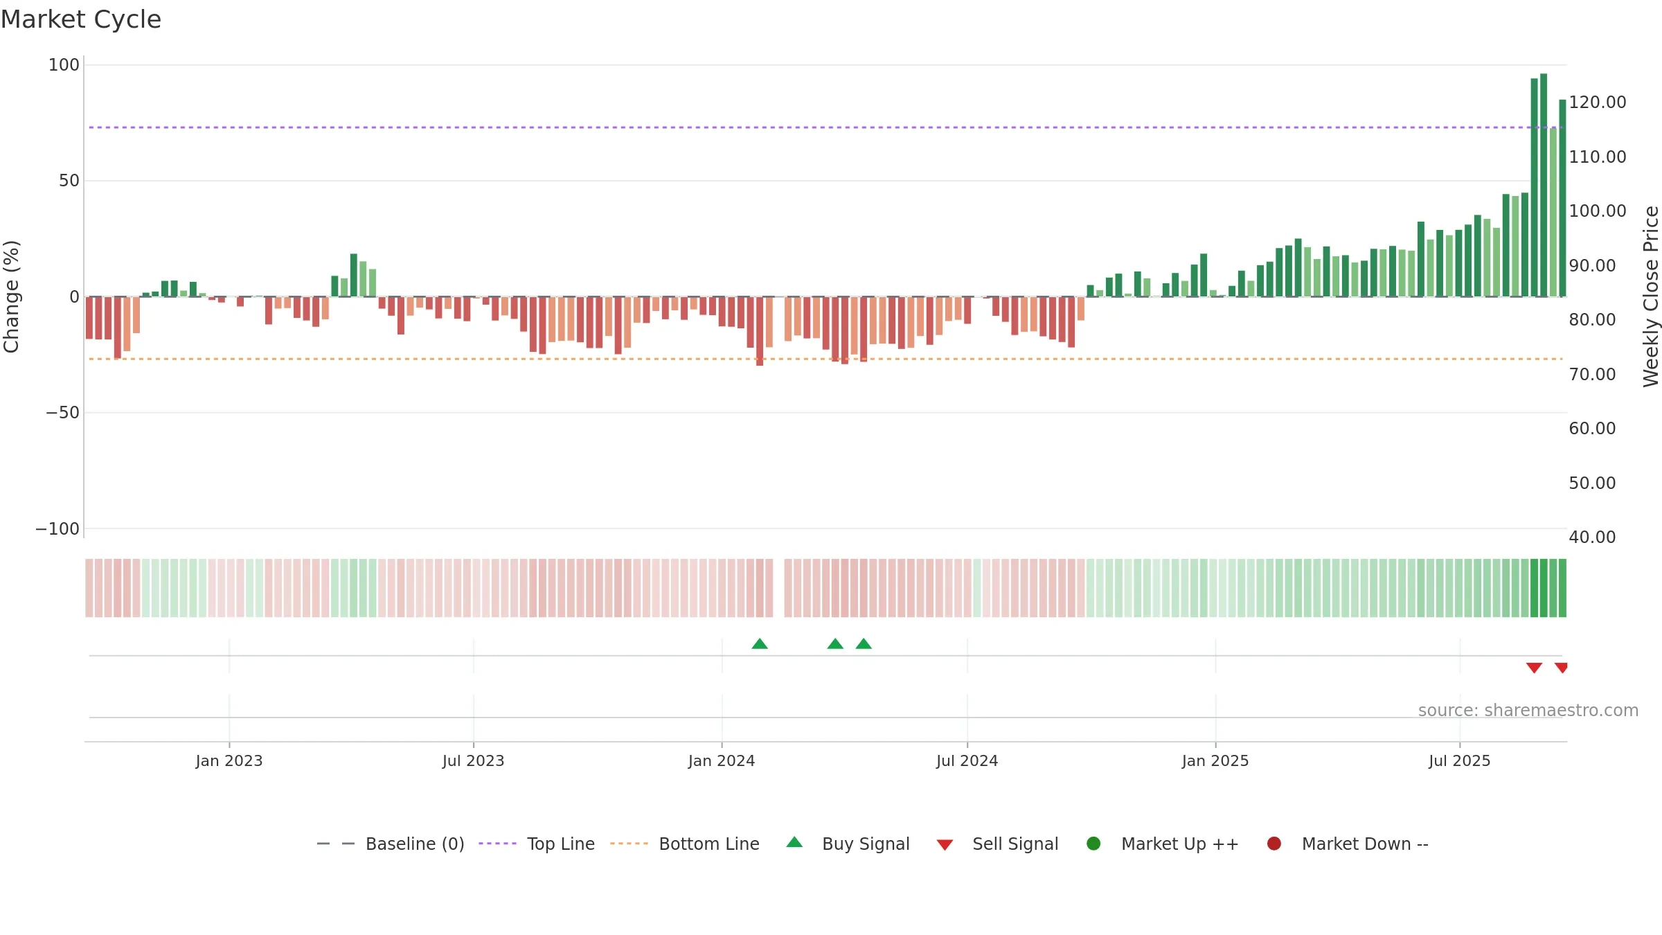Click the last red sell signal marker at chart edge

tap(1561, 668)
